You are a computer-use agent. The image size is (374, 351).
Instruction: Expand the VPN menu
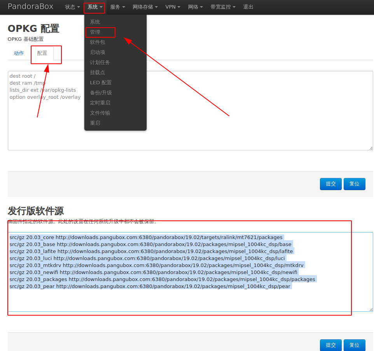click(x=173, y=7)
